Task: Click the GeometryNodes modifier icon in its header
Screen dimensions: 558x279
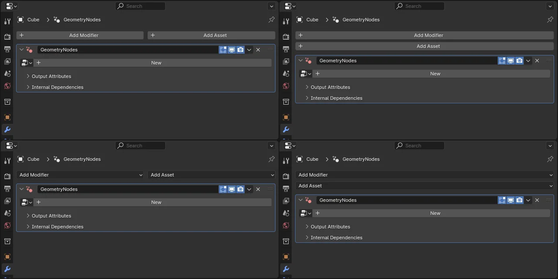Action: [x=29, y=49]
